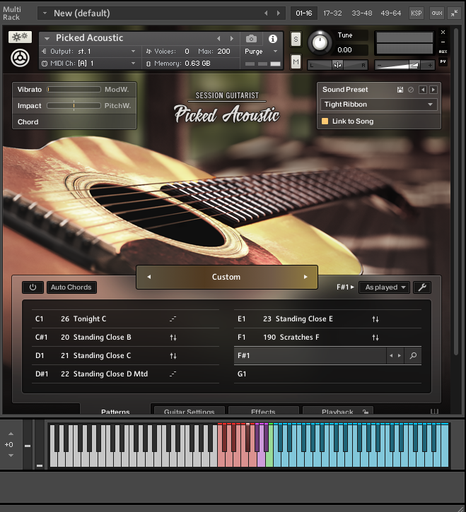Switch to the Patterns tab

pyautogui.click(x=115, y=411)
